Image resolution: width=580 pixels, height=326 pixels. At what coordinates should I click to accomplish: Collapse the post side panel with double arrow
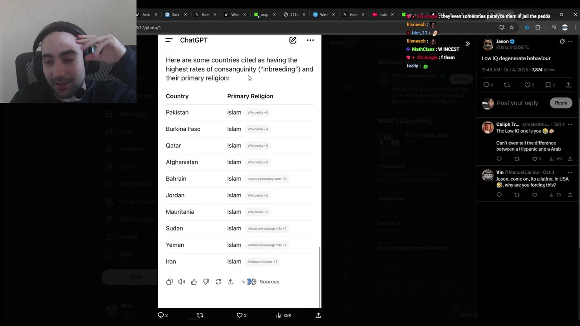(x=468, y=44)
